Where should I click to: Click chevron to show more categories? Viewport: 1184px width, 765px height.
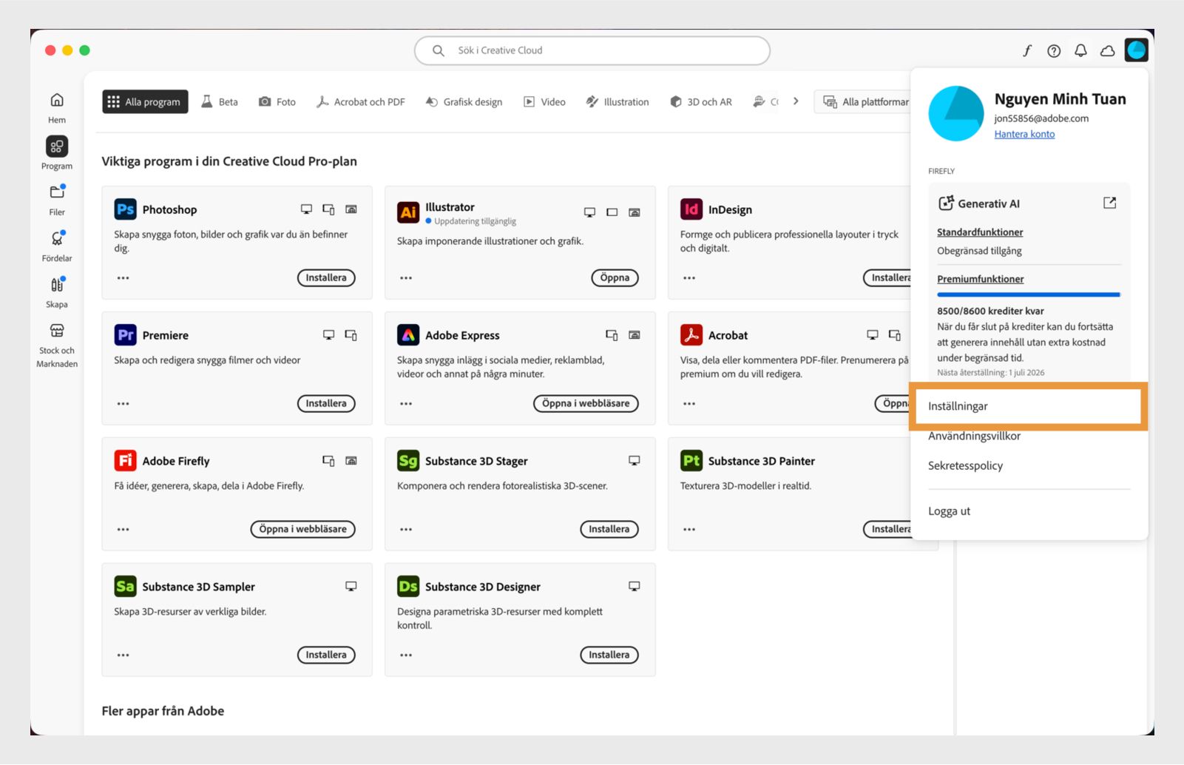pos(796,101)
